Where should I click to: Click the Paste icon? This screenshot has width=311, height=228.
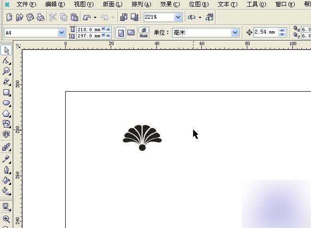pos(74,17)
